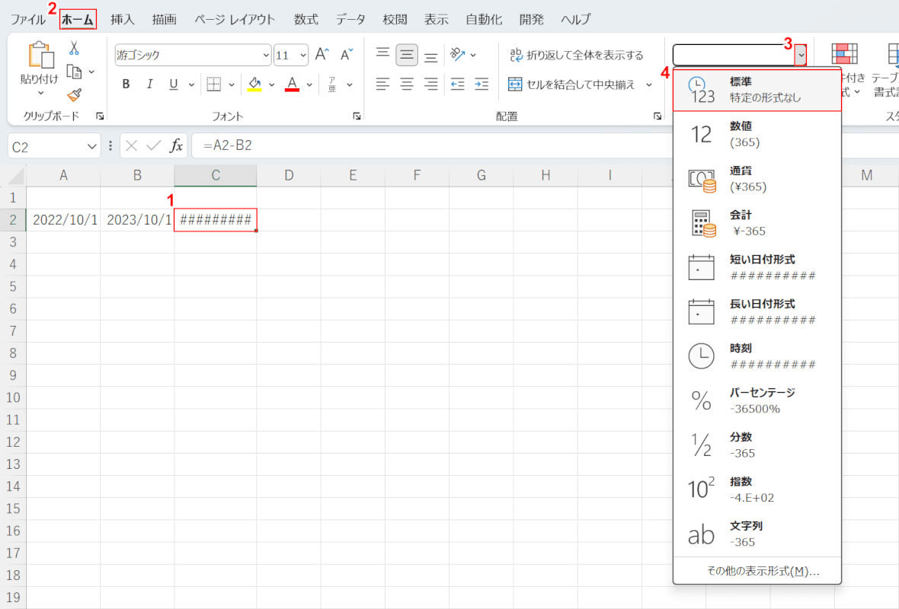
Task: Toggle Italic formatting
Action: pos(149,84)
